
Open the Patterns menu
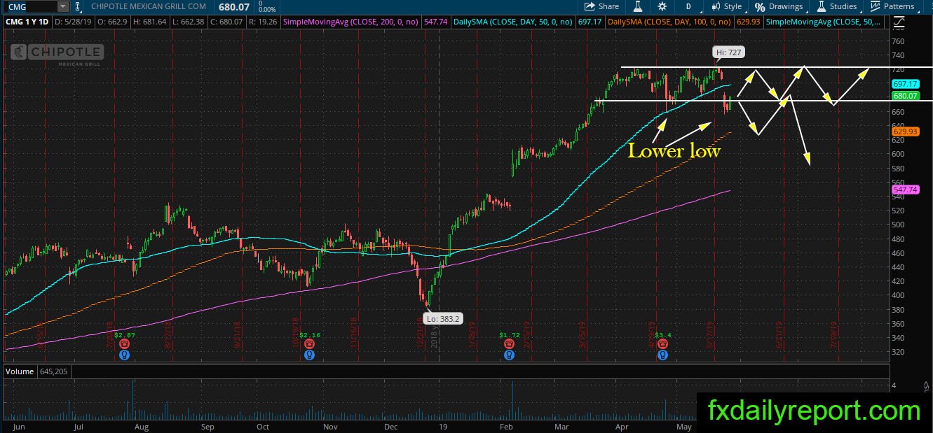[x=894, y=6]
